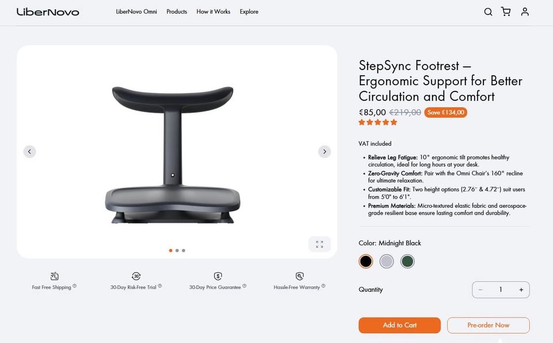
Task: Click the Add to Cart button
Action: point(399,325)
